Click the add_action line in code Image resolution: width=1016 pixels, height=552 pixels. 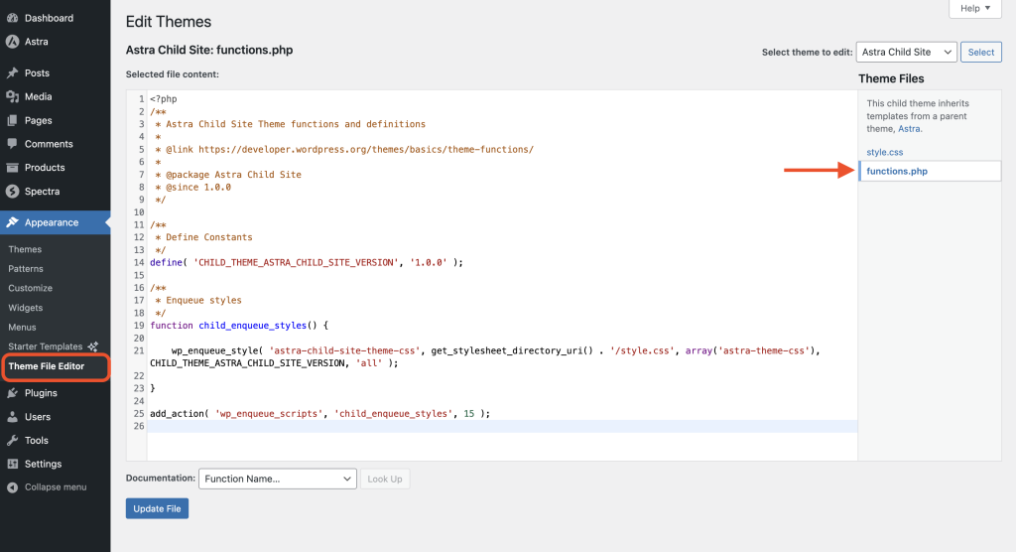[x=320, y=414]
